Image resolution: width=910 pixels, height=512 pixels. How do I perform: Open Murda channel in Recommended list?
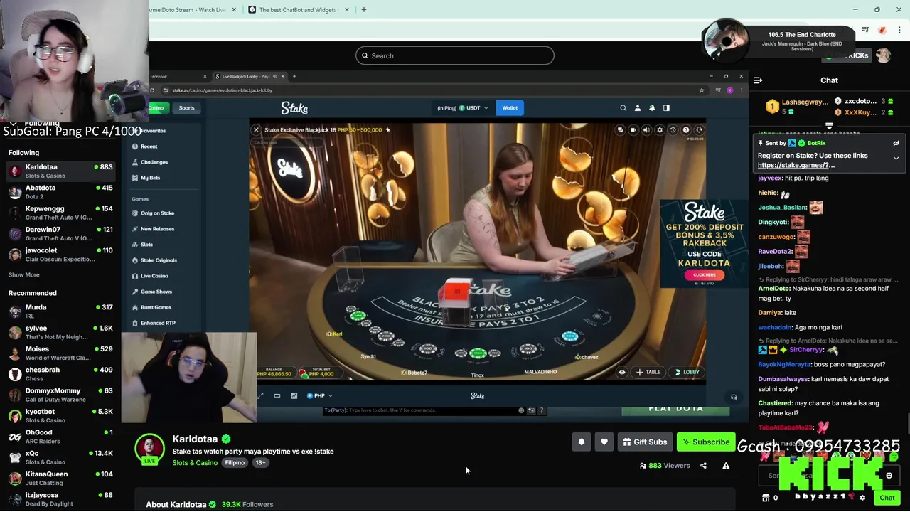pos(60,311)
